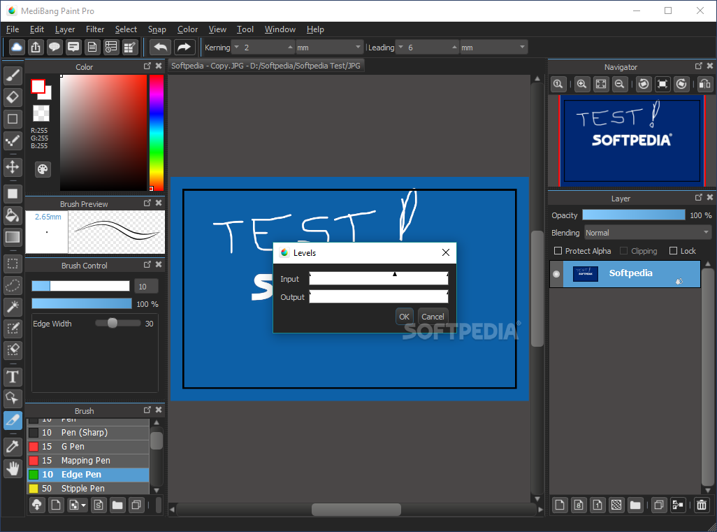Open the Snap menu
Viewport: 717px width, 532px height.
pos(157,29)
